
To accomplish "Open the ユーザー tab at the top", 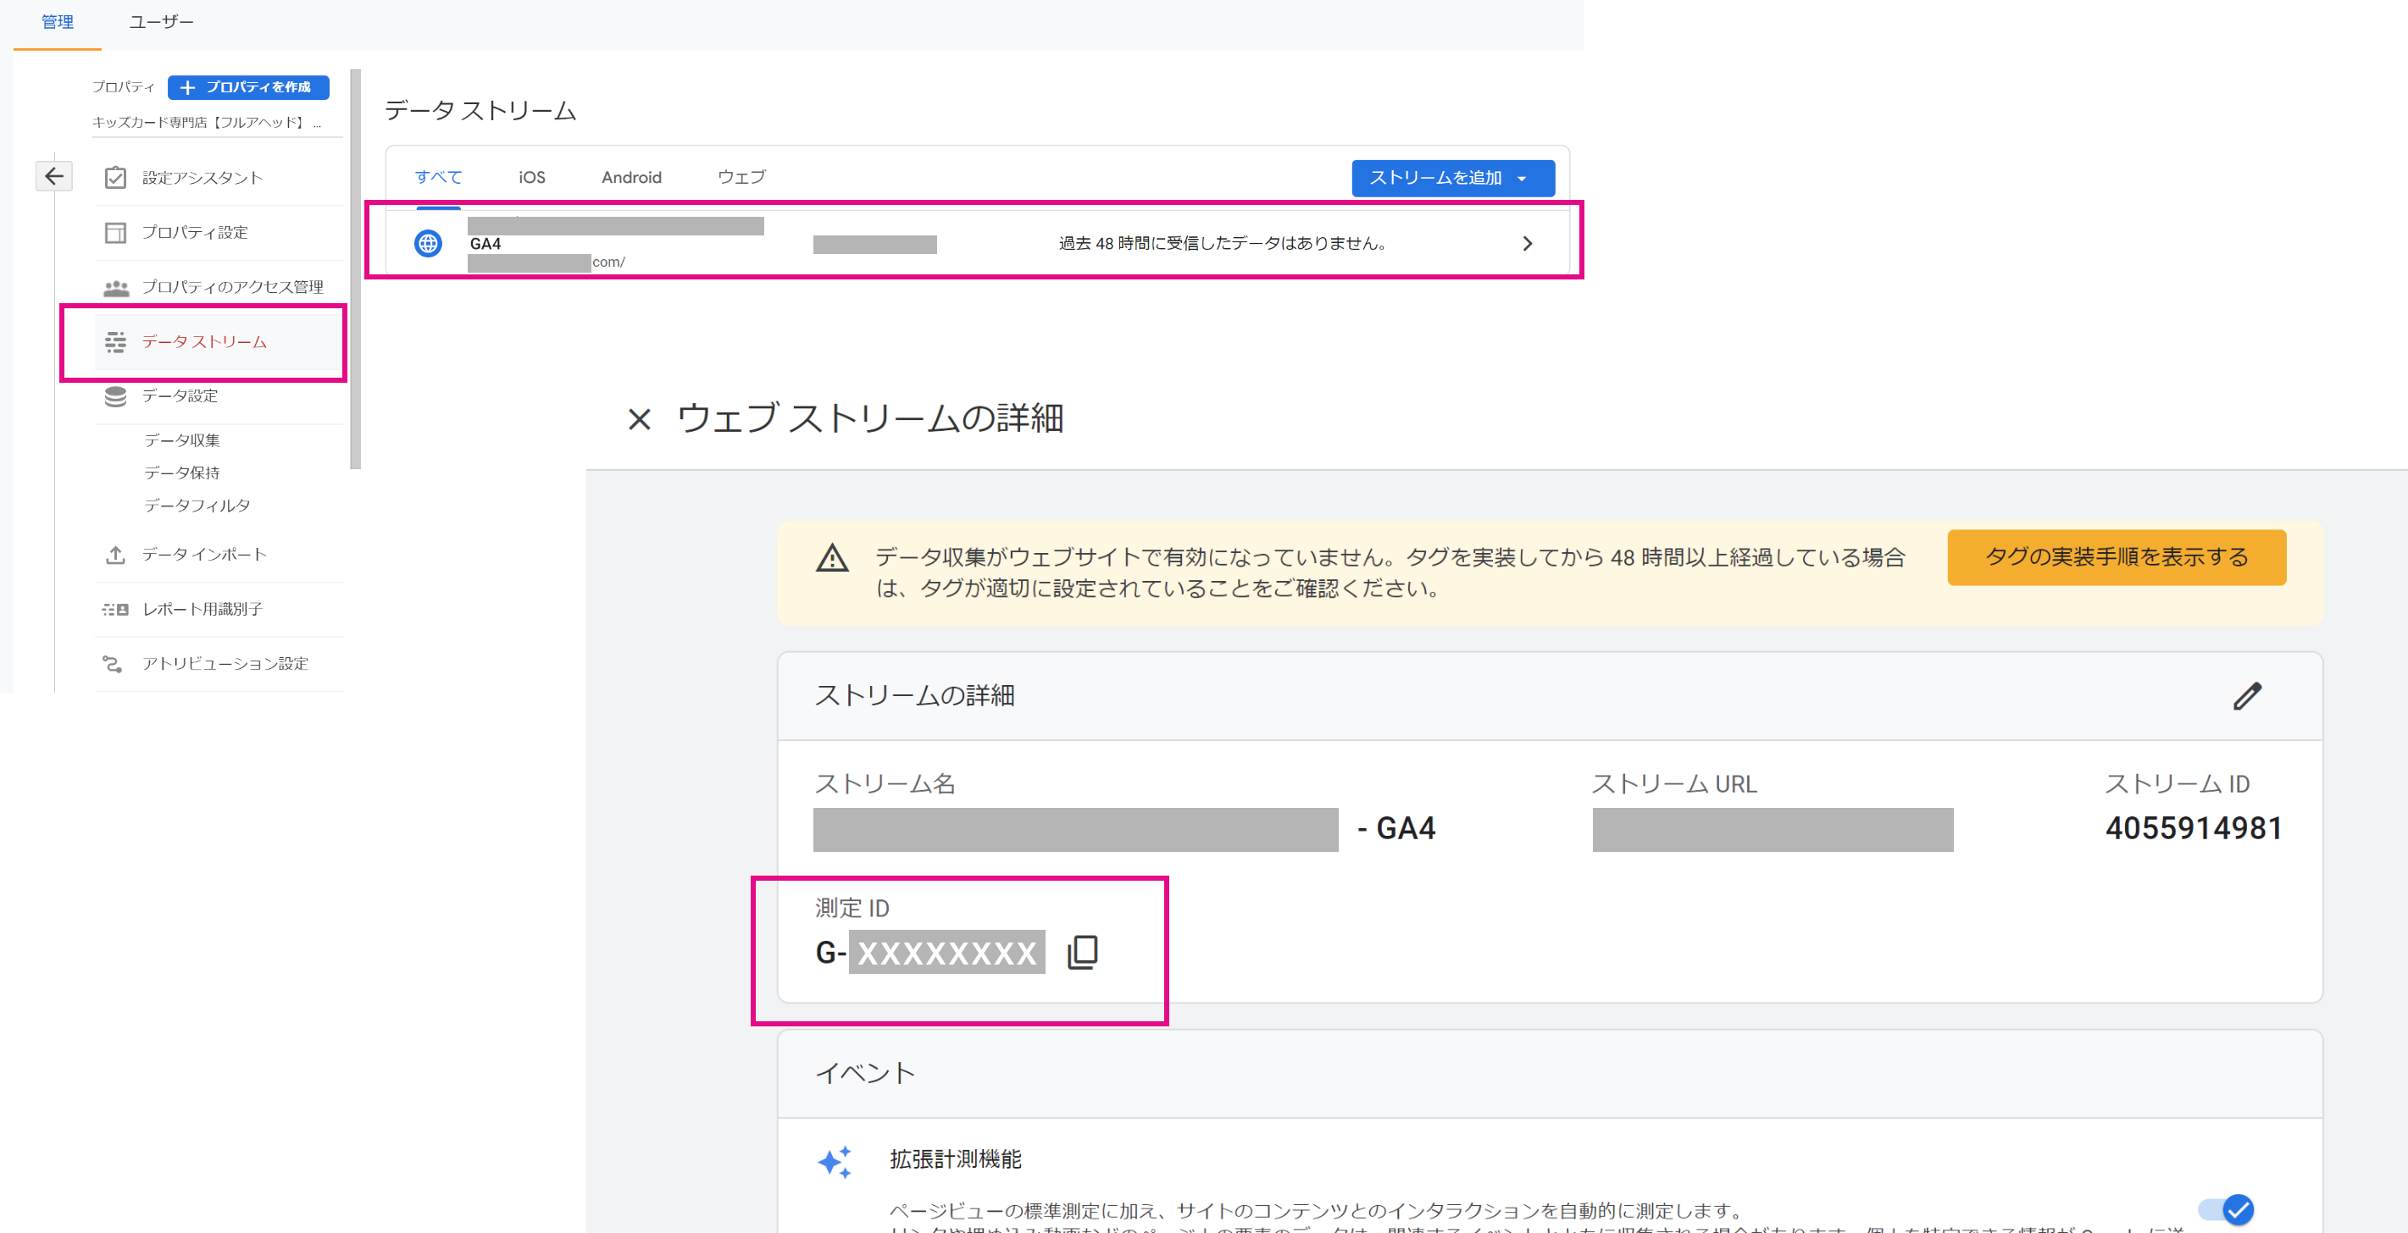I will 161,21.
